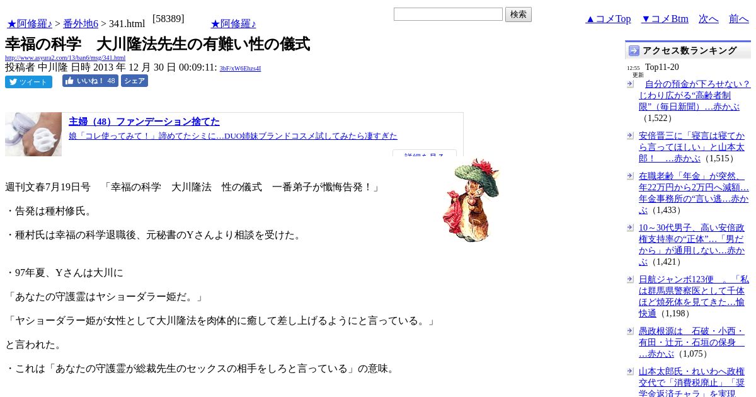Click bullet icon beside 日航ジャンボ123便
The width and height of the screenshot is (756, 397).
(x=630, y=279)
